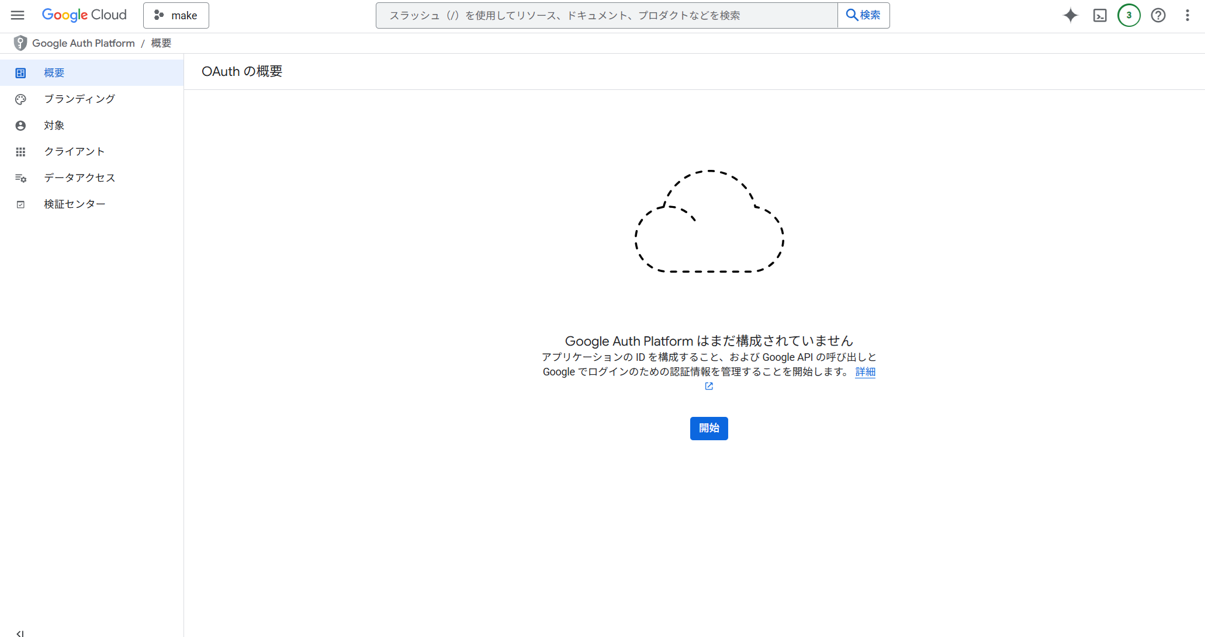The height and width of the screenshot is (637, 1205).
Task: Click the magnifier icon in search button
Action: click(852, 15)
